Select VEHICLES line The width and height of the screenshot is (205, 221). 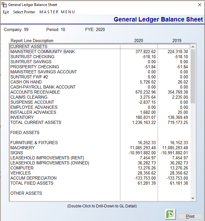pyautogui.click(x=100, y=173)
